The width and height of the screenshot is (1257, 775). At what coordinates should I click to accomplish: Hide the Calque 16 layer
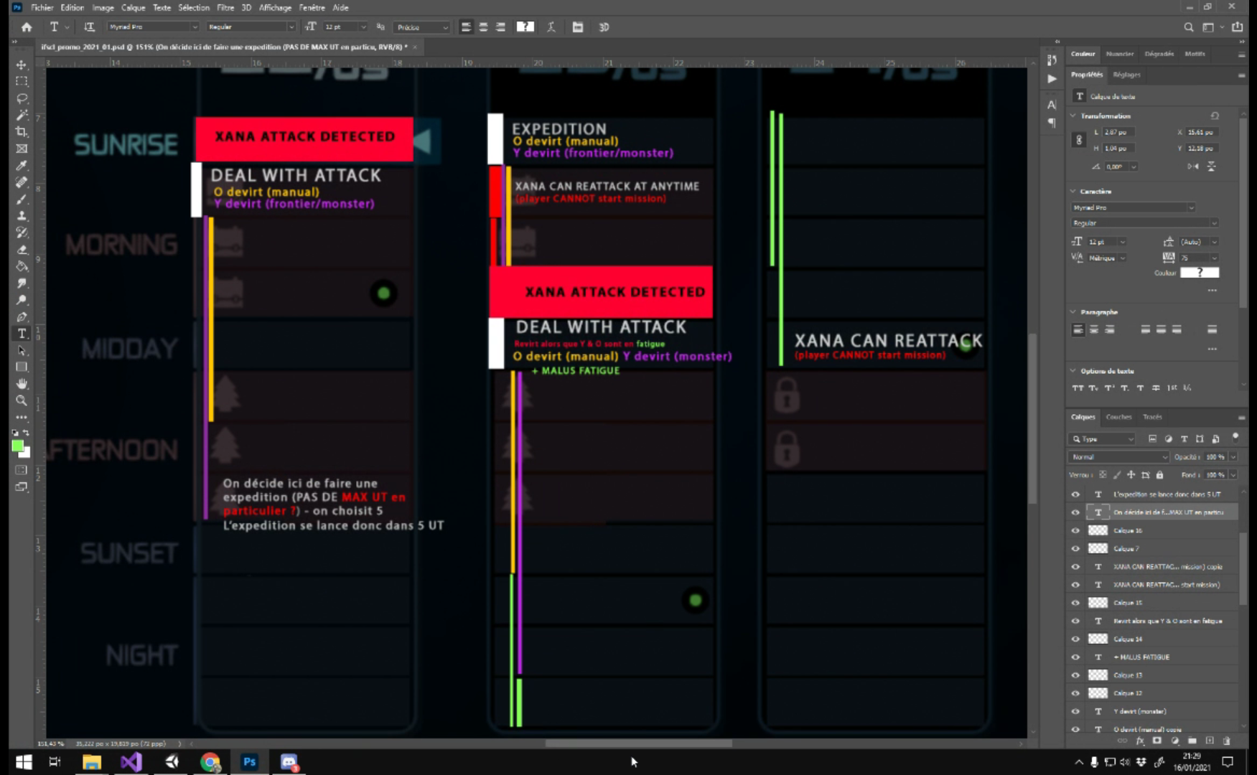tap(1075, 530)
